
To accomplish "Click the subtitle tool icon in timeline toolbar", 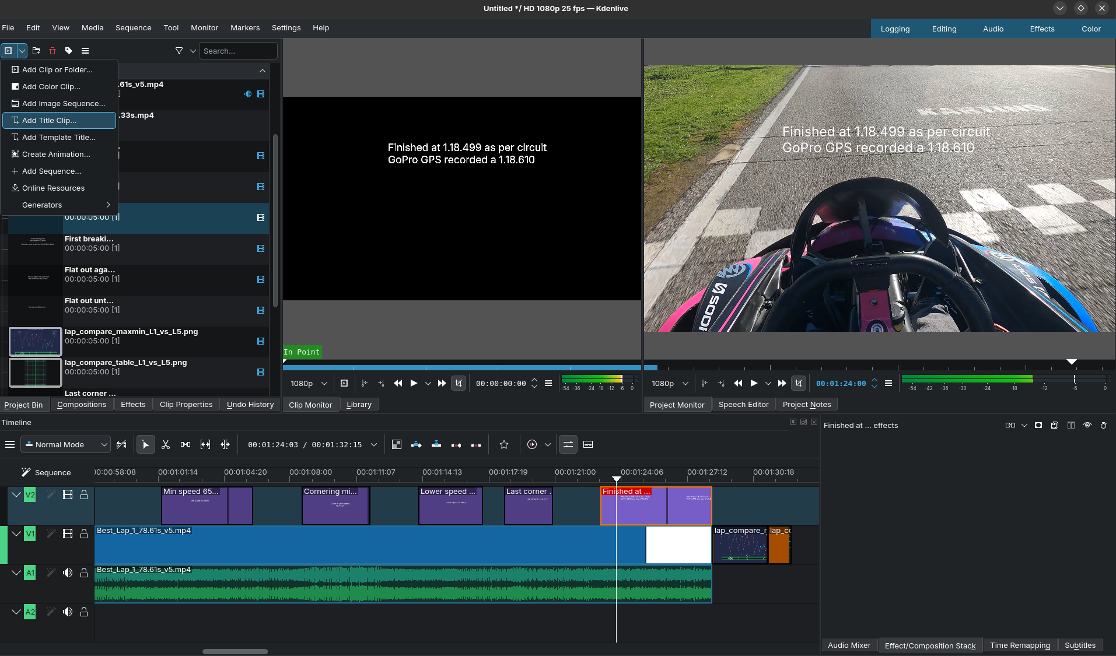I will coord(588,445).
